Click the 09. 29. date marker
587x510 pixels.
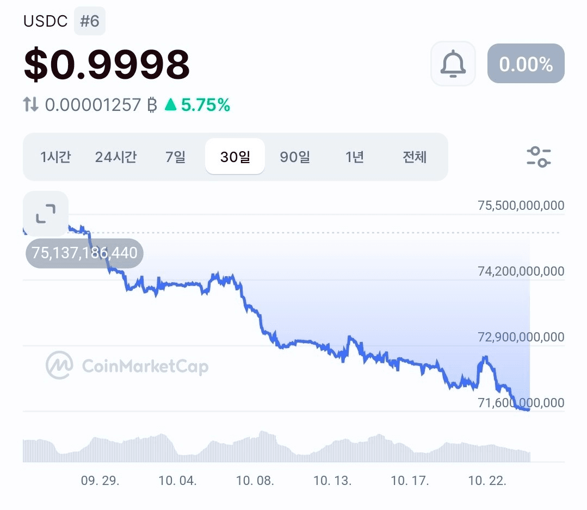click(100, 481)
